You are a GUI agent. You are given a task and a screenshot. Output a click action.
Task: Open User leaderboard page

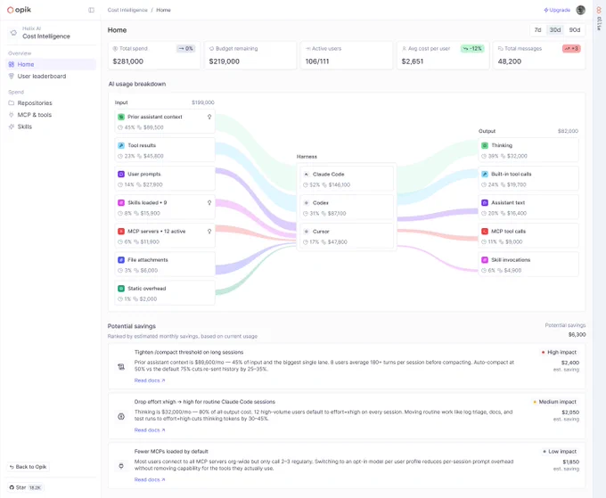tap(51, 76)
